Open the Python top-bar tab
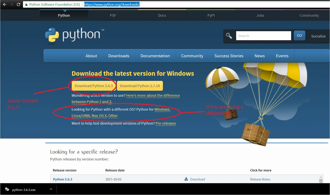 click(x=64, y=15)
